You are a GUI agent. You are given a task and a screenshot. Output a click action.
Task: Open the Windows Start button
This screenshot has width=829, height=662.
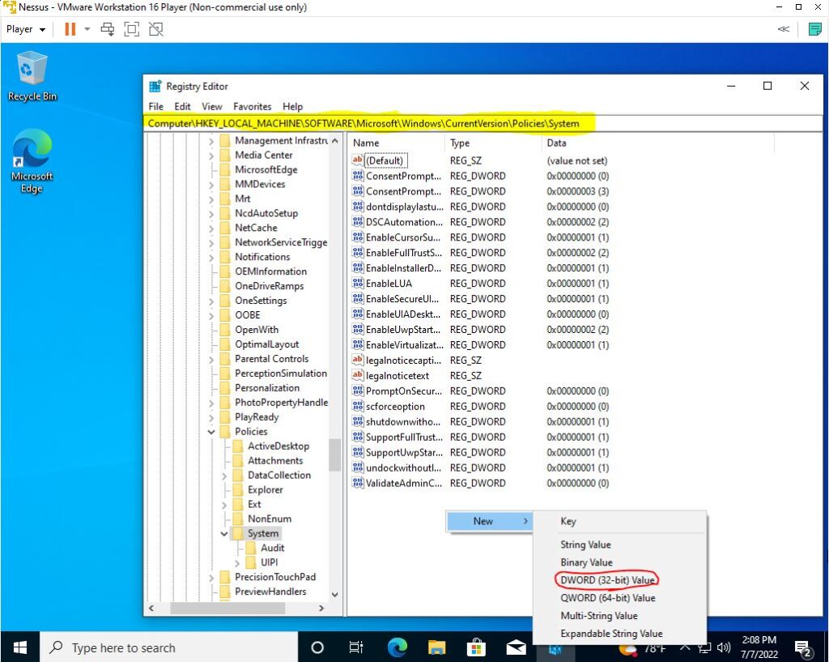[x=20, y=647]
